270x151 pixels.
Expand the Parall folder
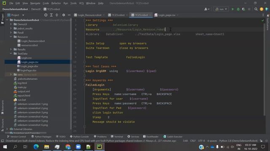pos(11,33)
